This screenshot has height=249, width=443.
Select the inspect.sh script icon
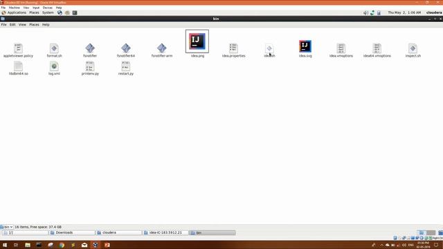(413, 48)
